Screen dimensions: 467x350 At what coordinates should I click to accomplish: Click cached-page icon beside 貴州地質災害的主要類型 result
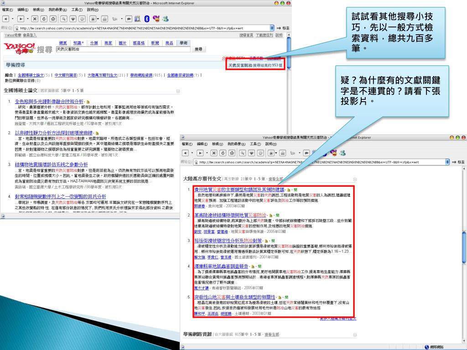(x=289, y=190)
